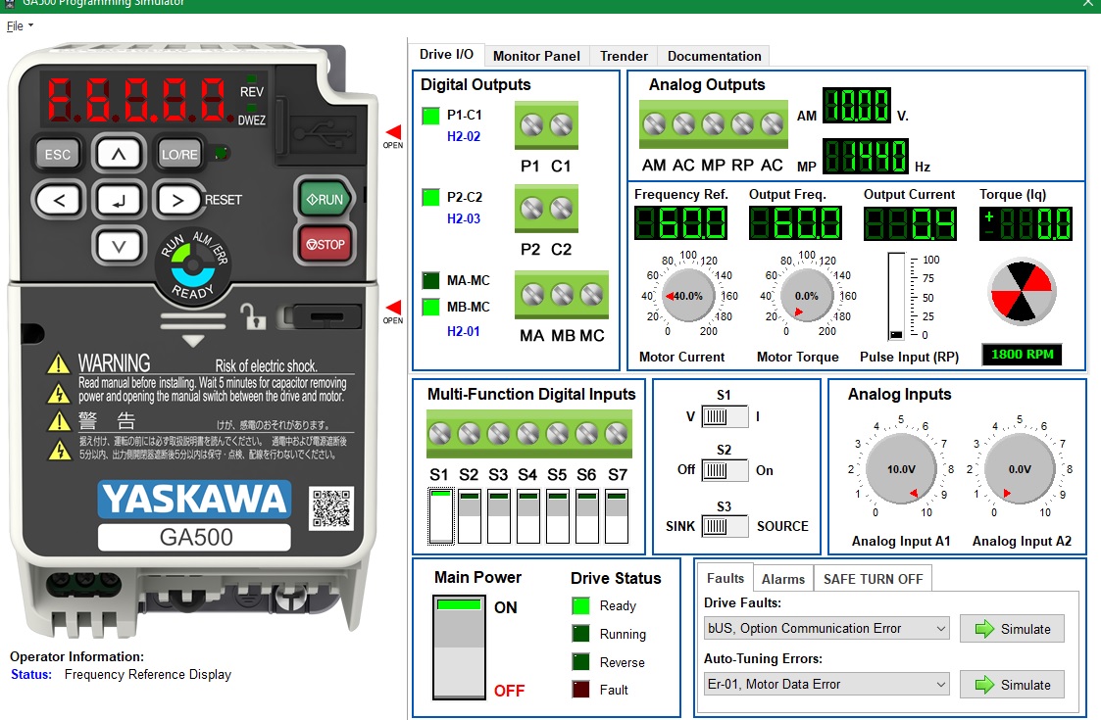Click the analog outputs terminal block

714,125
